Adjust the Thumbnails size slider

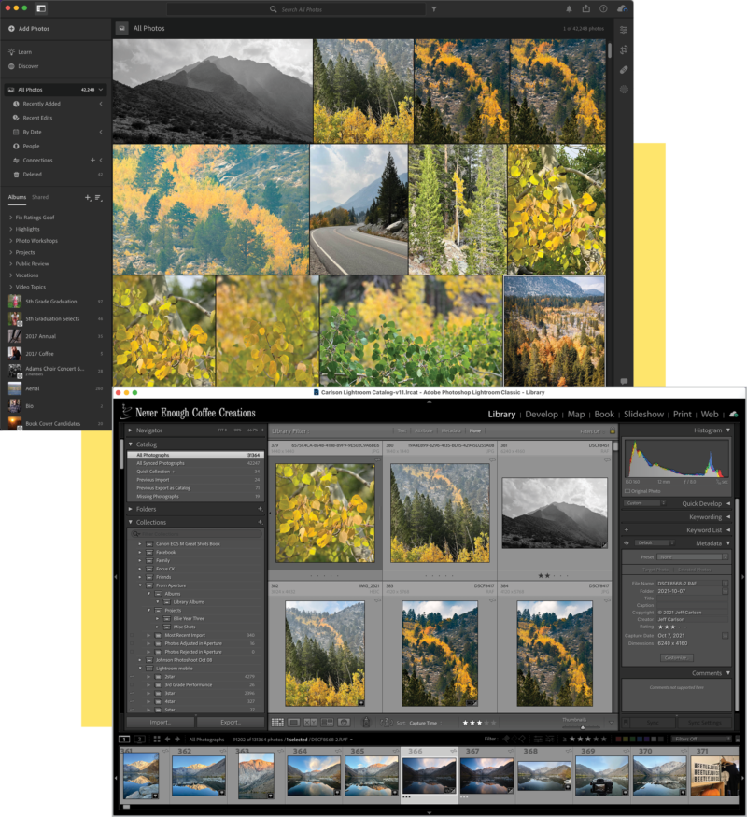click(582, 726)
